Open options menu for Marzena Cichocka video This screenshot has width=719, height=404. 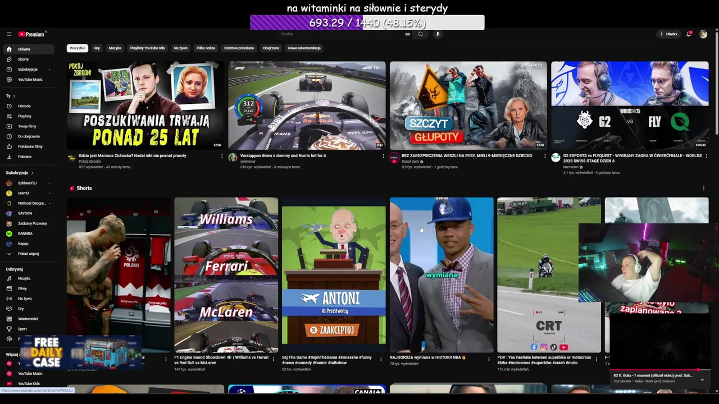[x=222, y=156]
